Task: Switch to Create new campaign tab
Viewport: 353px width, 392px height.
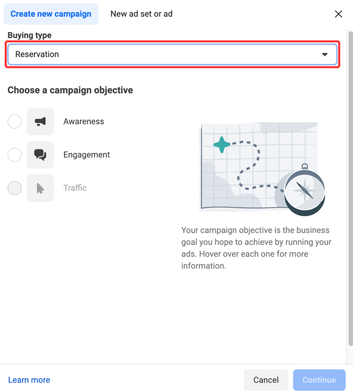Action: click(51, 14)
